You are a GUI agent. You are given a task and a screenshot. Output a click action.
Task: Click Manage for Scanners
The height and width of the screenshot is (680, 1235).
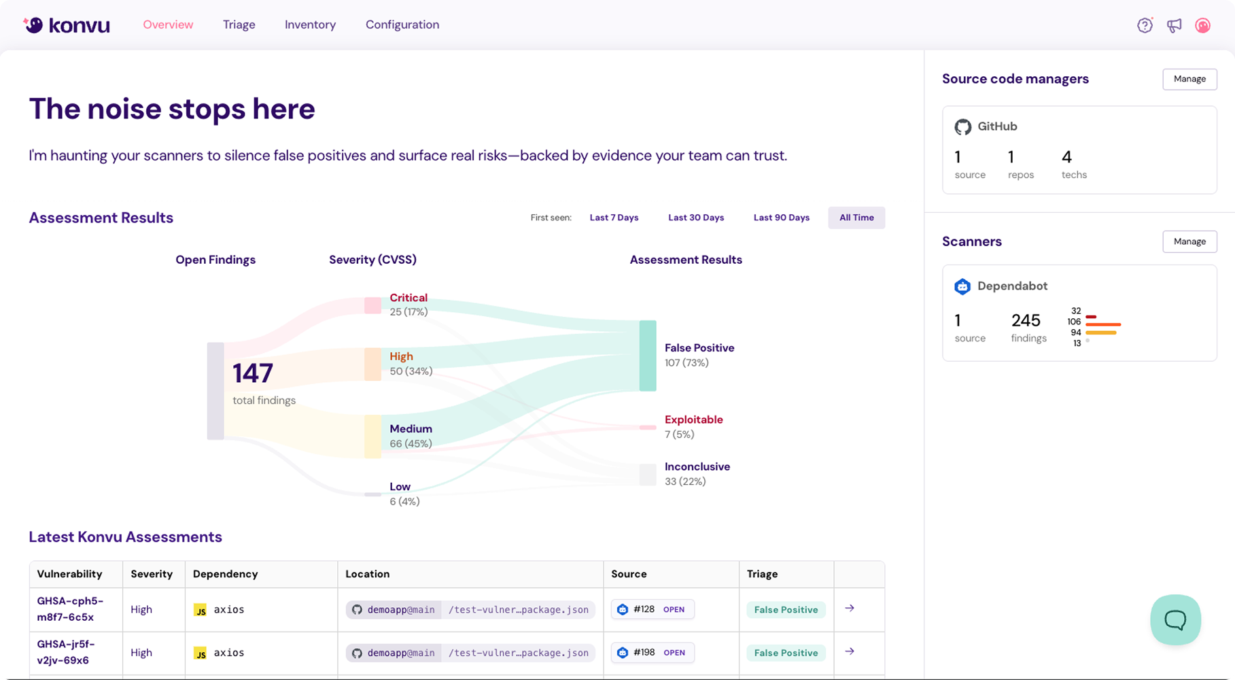(x=1189, y=241)
